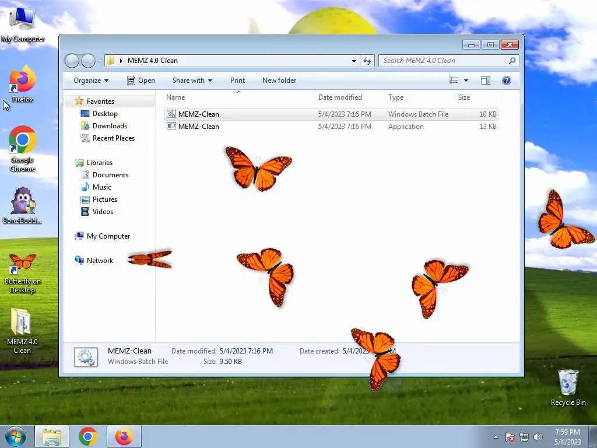Expand view options dropdown arrow
The image size is (597, 448).
pos(466,80)
